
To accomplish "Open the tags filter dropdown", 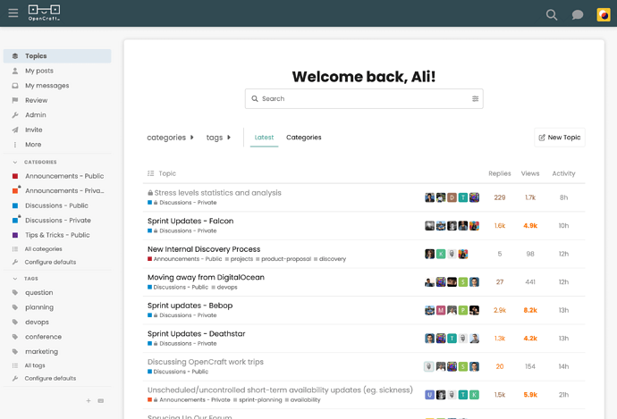I will point(218,138).
